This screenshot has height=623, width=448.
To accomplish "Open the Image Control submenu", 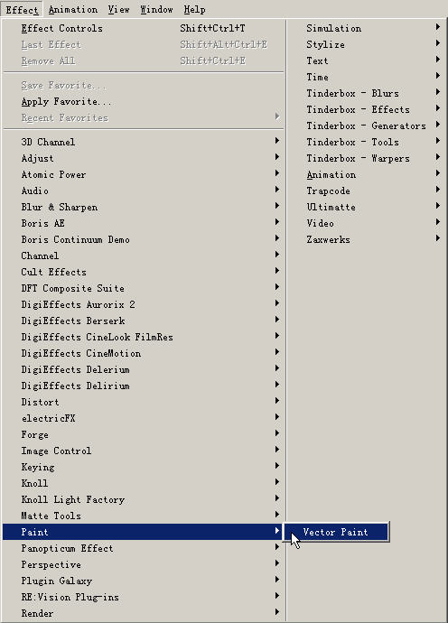I will tap(143, 451).
